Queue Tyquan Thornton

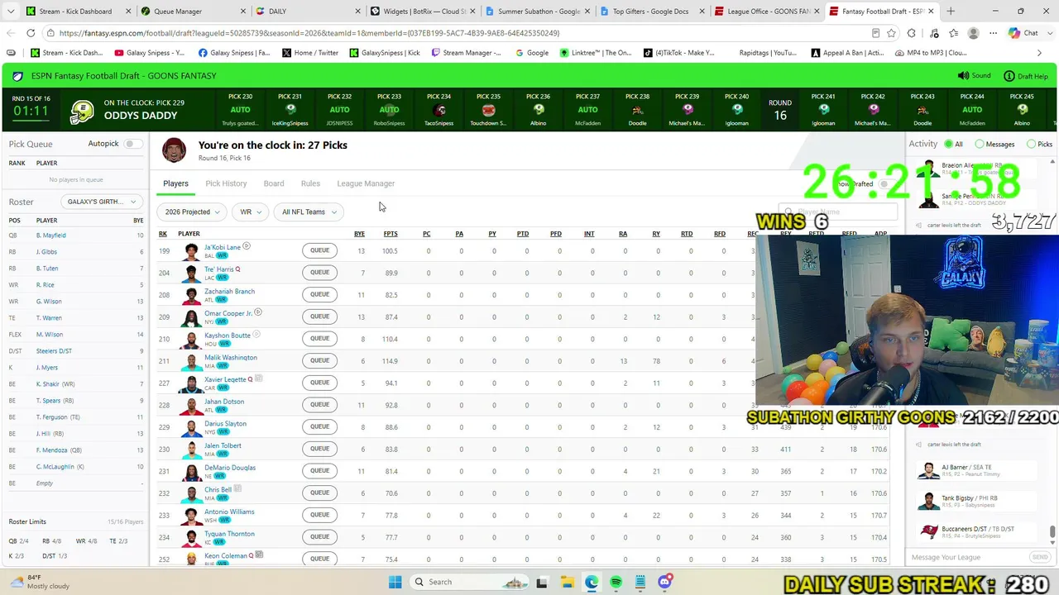[319, 536]
